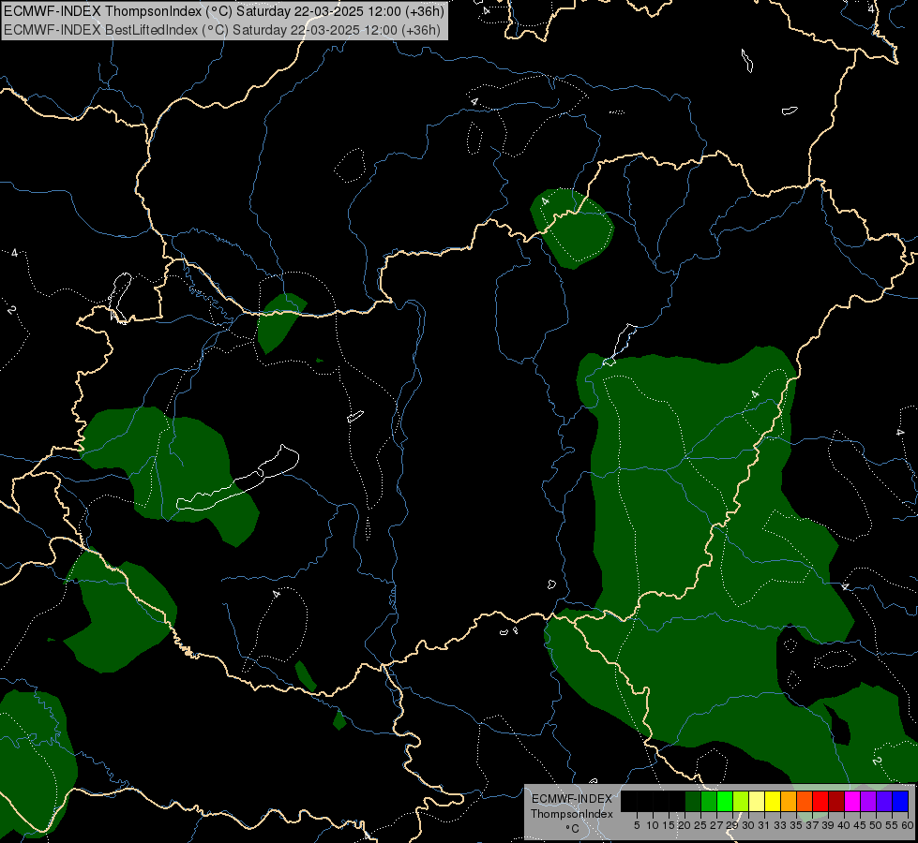Select the pale yellow 30-31 legend swatch

[757, 801]
